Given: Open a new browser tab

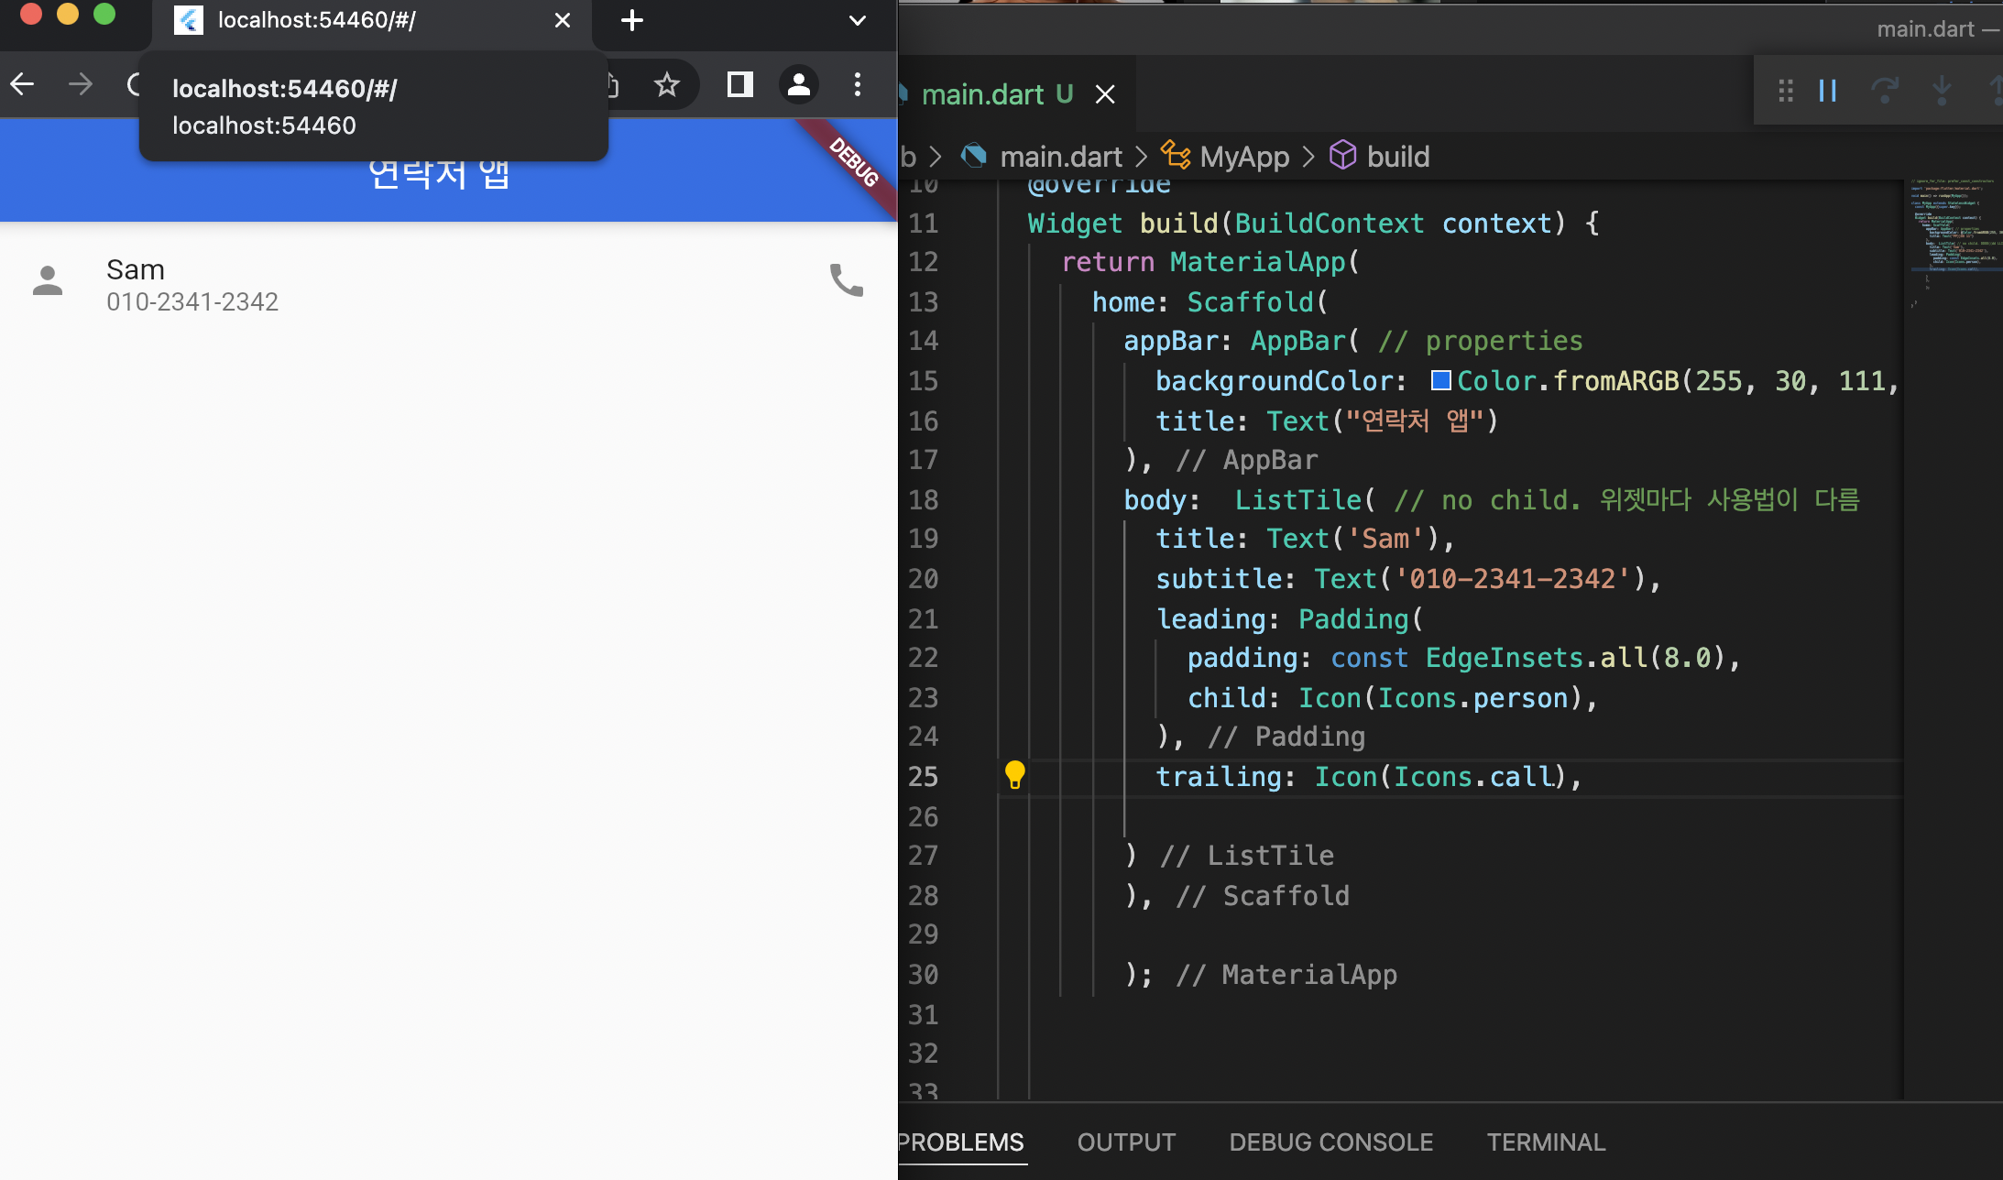Looking at the screenshot, I should (x=631, y=20).
